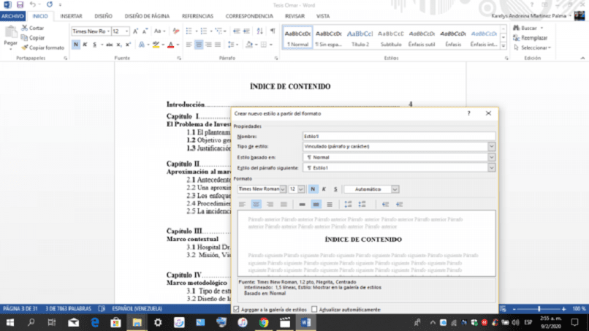
Task: Click the bold N button in dialog
Action: point(313,189)
